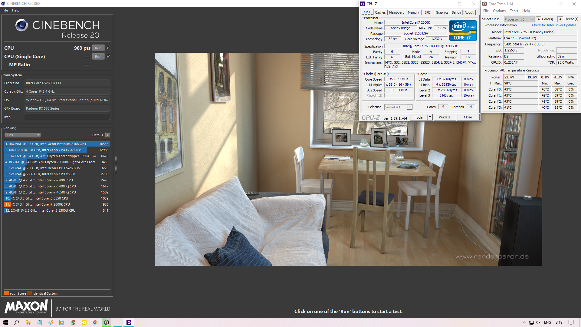Run the CPU (Single Core) test
Screen dimensions: 581x327
(98, 57)
